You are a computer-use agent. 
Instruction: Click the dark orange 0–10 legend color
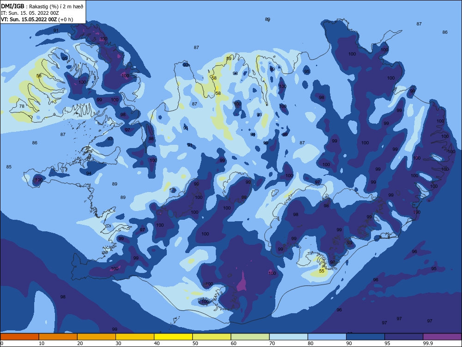pyautogui.click(x=19, y=337)
